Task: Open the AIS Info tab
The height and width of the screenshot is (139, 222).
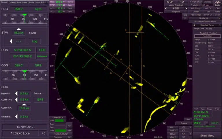Action: [209, 29]
